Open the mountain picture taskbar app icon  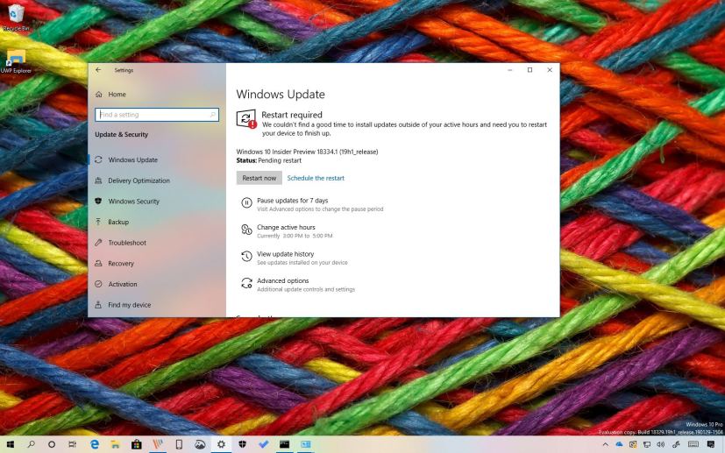pyautogui.click(x=200, y=444)
